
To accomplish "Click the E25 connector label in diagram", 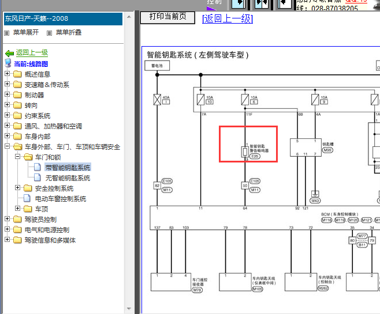I will point(255,156).
